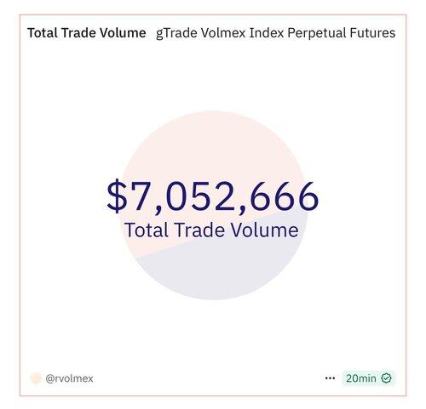Screen dimensions: 426x409
Task: Select the $7,052,666 counter value
Action: (x=213, y=196)
